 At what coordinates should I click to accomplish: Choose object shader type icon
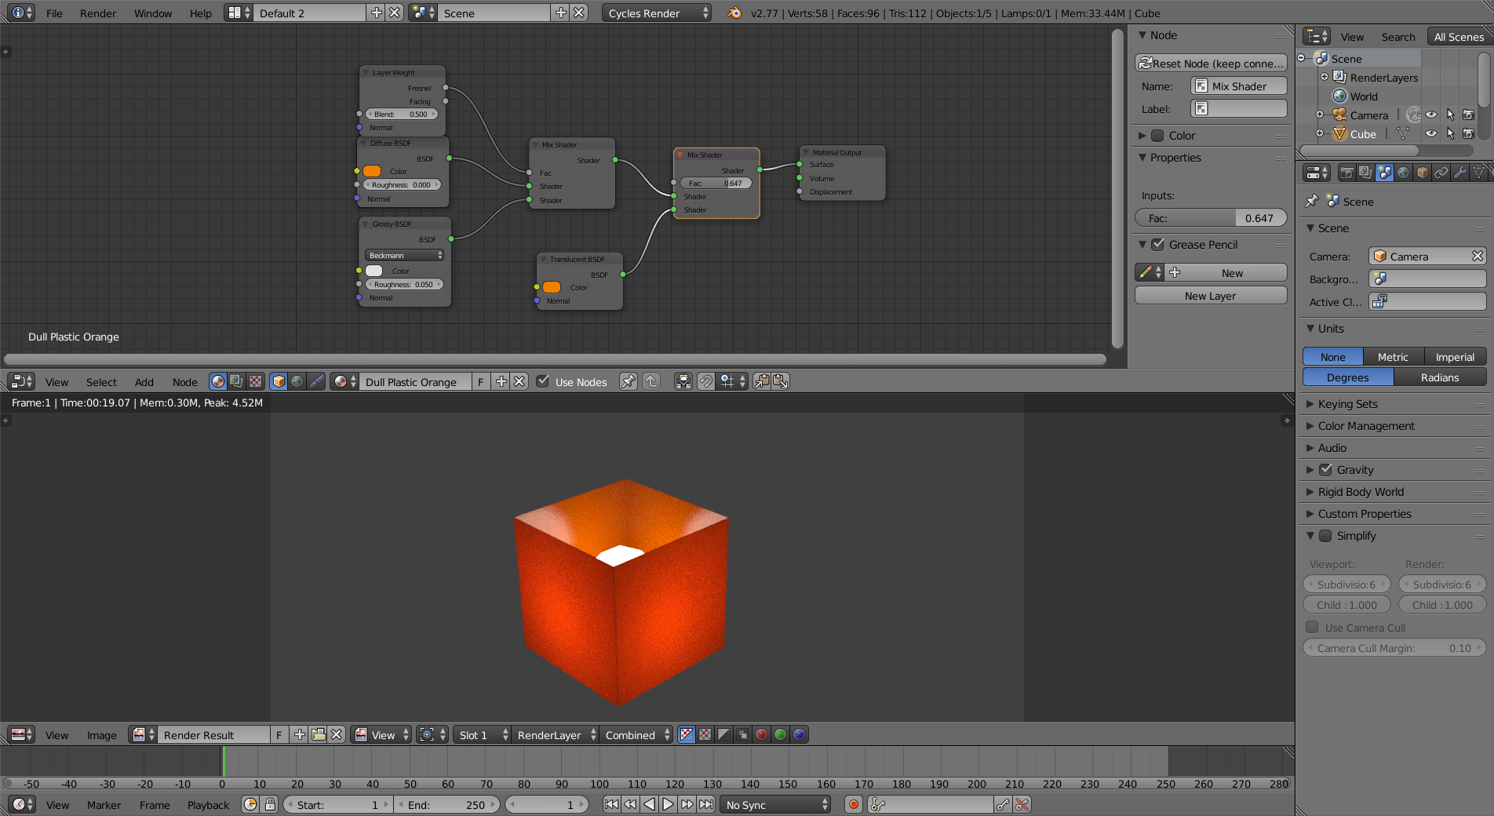pyautogui.click(x=279, y=381)
